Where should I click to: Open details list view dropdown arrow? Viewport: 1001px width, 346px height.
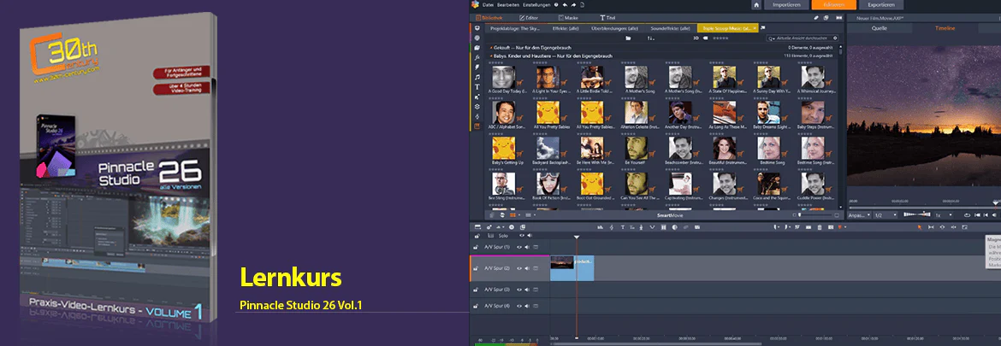click(535, 215)
